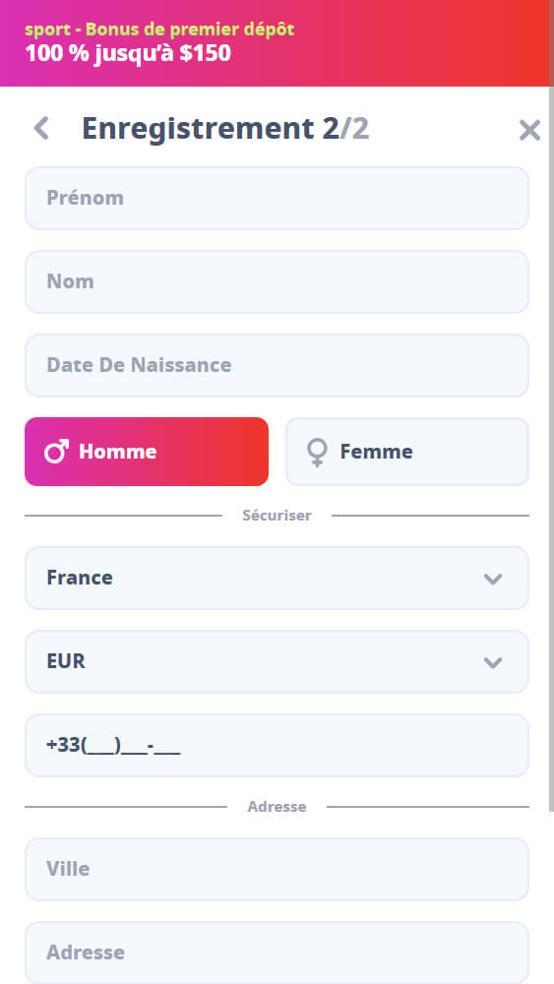
Task: Click the Ville input field
Action: point(277,869)
